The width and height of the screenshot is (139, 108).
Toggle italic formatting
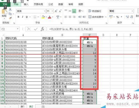click(x=23, y=17)
